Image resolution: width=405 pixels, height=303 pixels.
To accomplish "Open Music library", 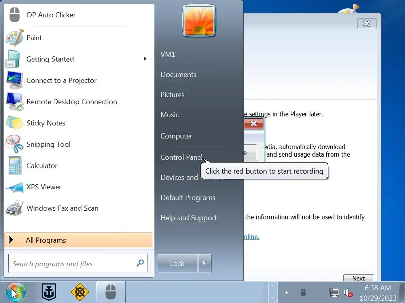I will tap(170, 115).
